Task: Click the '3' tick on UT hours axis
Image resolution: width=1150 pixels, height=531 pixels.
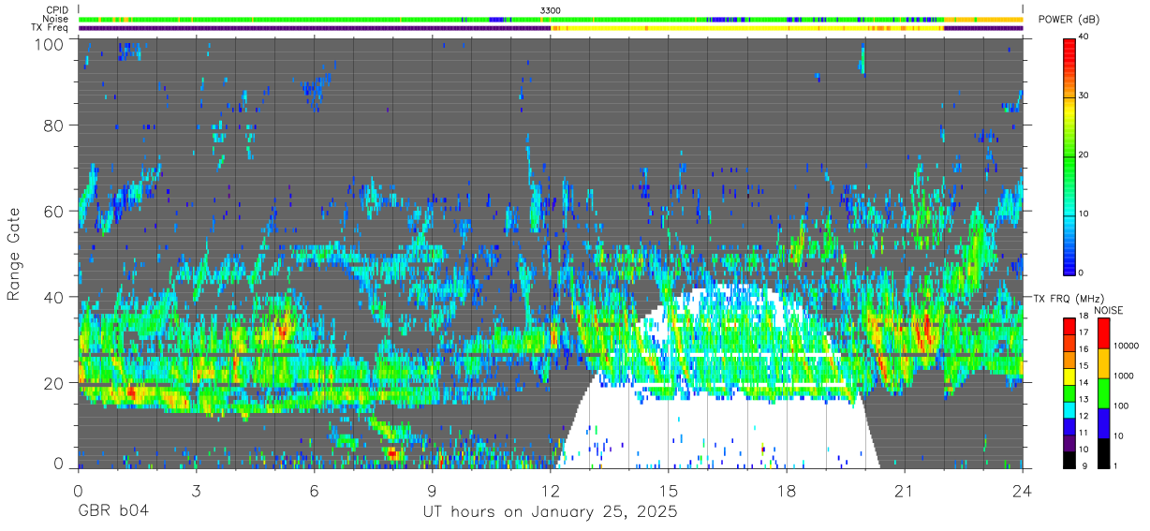Action: click(196, 490)
